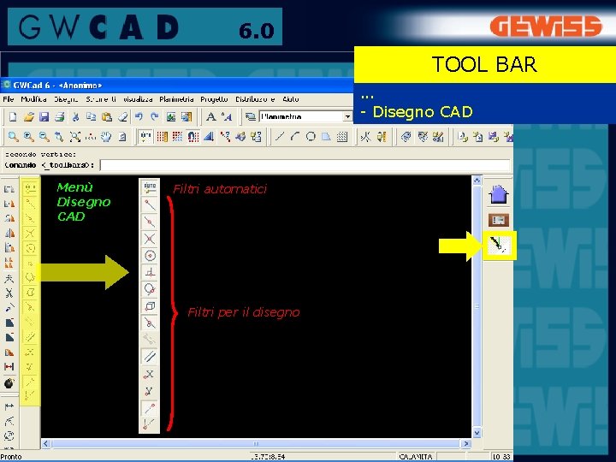The height and width of the screenshot is (462, 616).
Task: Draw a line with the line tool
Action: (x=280, y=137)
